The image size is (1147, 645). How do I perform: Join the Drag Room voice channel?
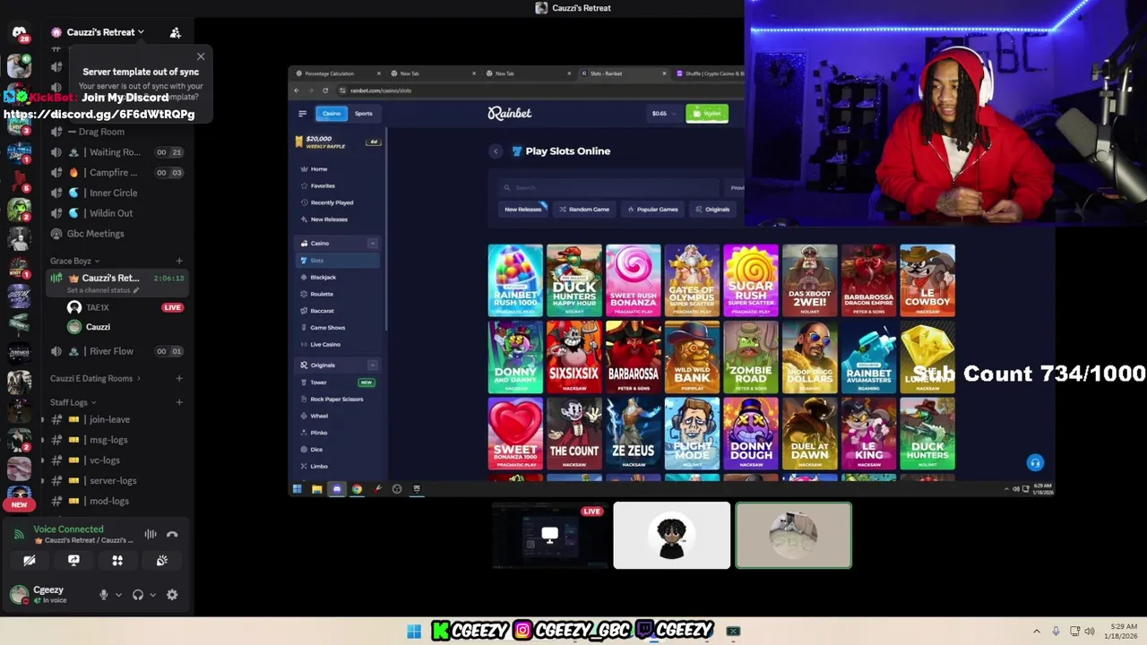116,132
